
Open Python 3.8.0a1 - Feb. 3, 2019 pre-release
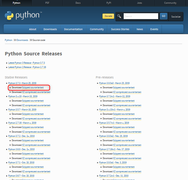(x=113, y=162)
